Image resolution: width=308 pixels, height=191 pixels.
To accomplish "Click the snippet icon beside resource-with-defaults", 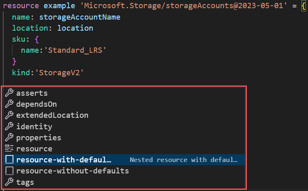I will point(9,160).
